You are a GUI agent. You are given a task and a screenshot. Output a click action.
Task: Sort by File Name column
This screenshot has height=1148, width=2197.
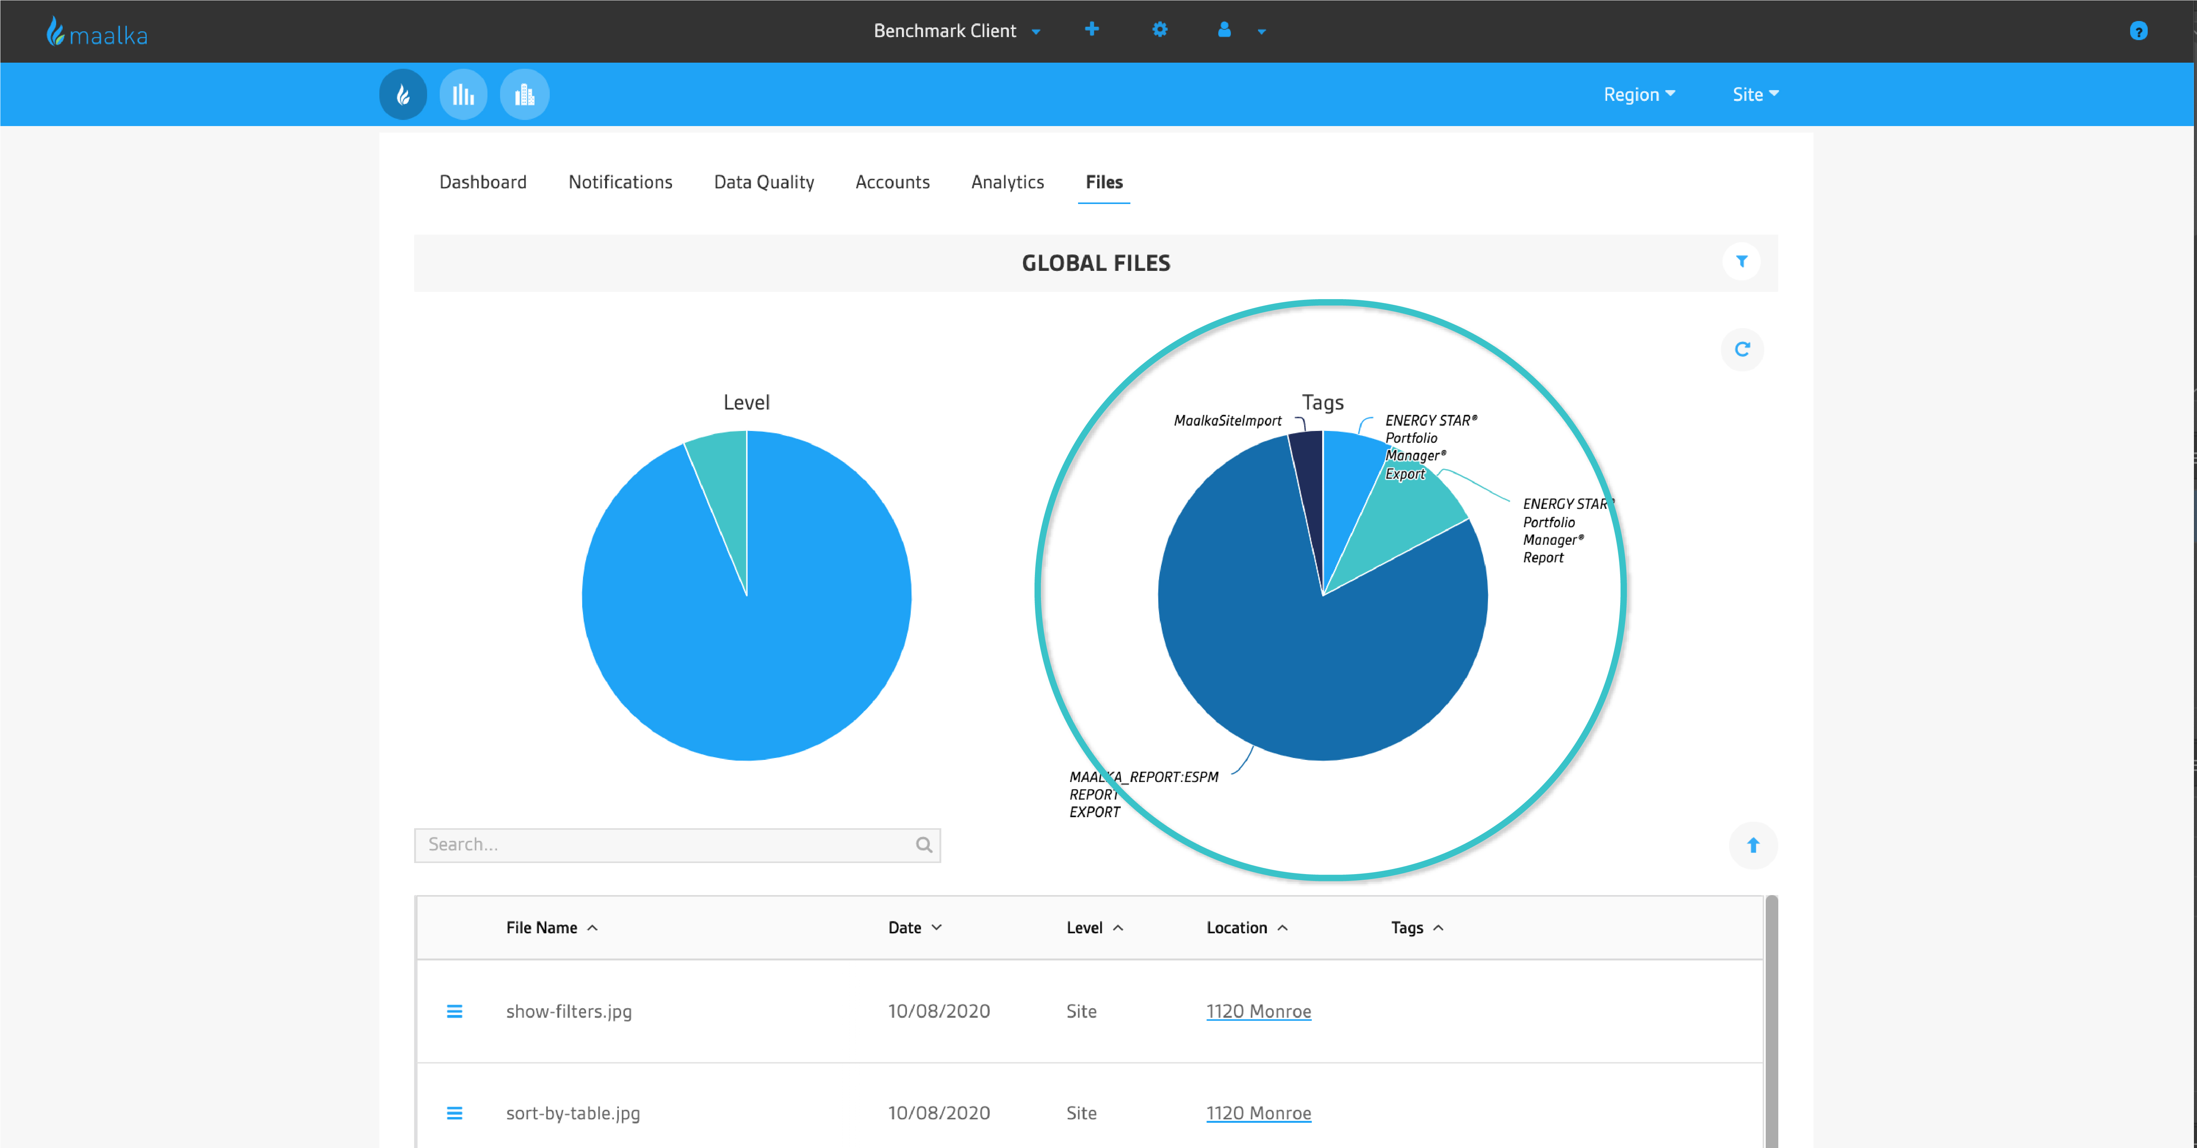click(552, 927)
